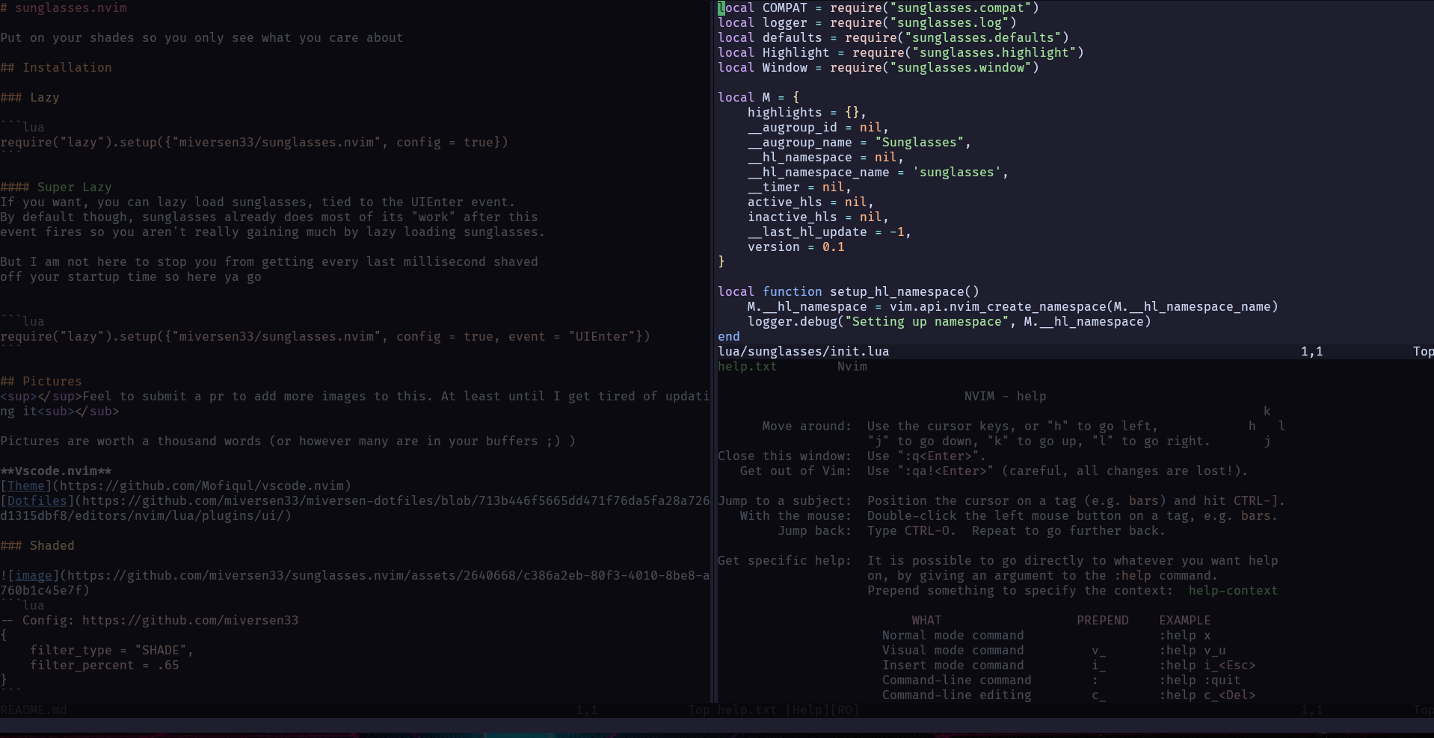1434x738 pixels.
Task: Click the 'logger.debug("Setting up namespace"' line
Action: point(950,321)
